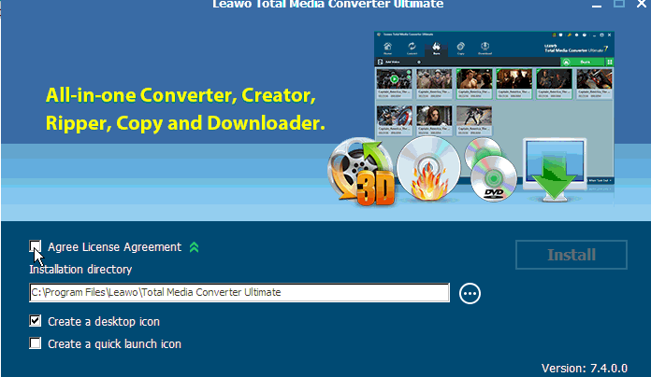Click the Add Video icon in preview
The image size is (651, 377).
(379, 62)
